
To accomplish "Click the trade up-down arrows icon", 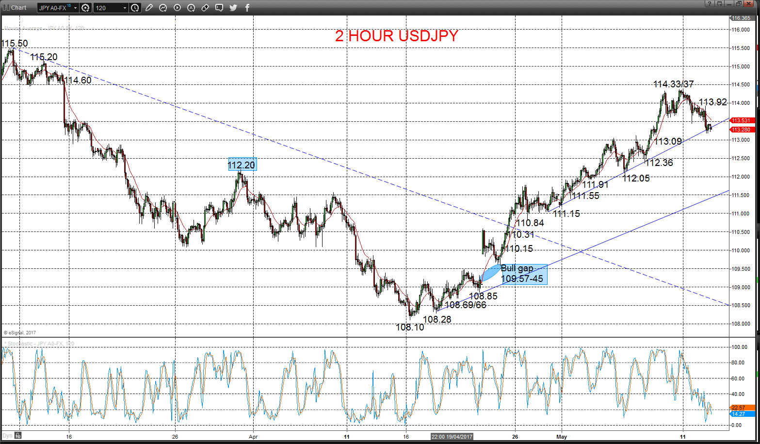I will (x=205, y=8).
